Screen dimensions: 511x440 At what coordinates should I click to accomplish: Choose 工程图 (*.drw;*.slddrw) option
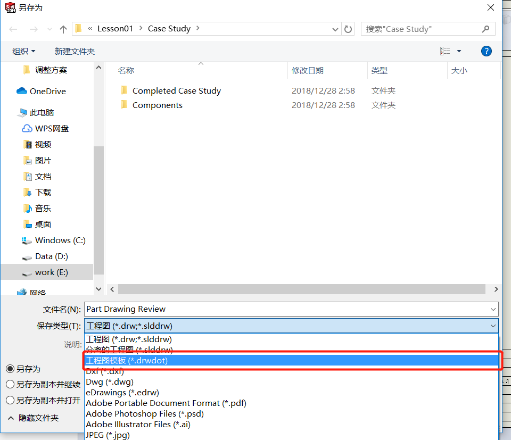click(x=291, y=339)
